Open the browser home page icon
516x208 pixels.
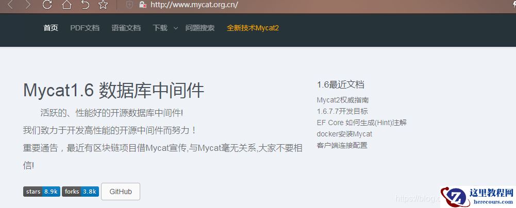(x=66, y=4)
